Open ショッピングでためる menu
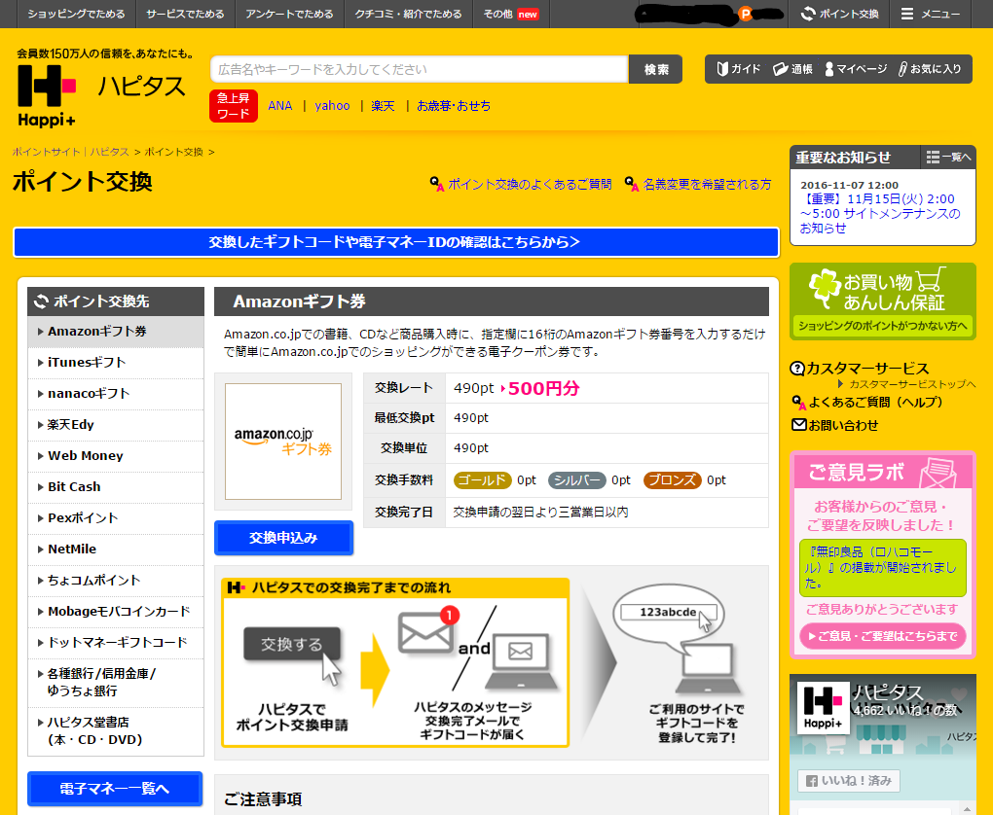The width and height of the screenshot is (993, 815). tap(77, 14)
